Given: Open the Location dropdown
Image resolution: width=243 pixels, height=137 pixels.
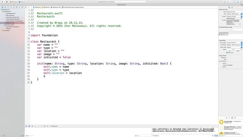Looking at the screenshot, I should pos(234,16).
